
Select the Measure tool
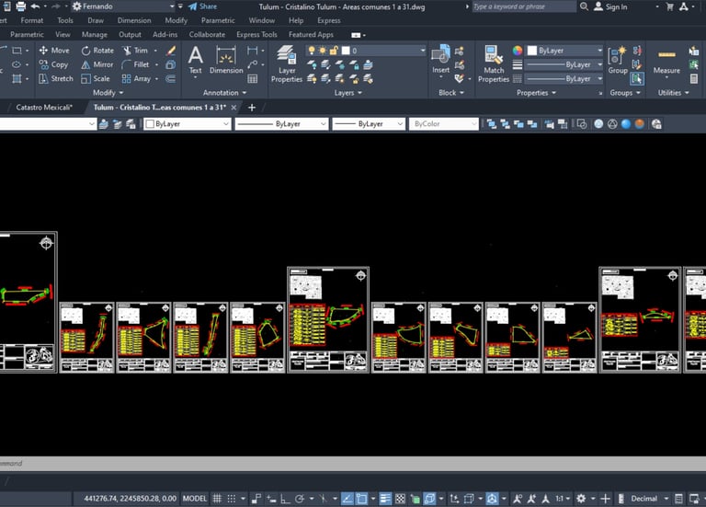(x=666, y=63)
